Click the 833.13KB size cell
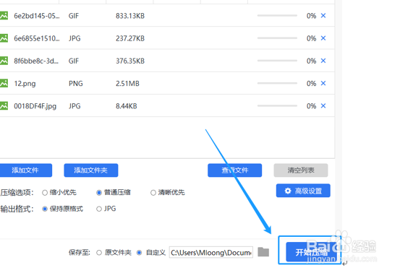Image resolution: width=400 pixels, height=273 pixels. pos(130,16)
